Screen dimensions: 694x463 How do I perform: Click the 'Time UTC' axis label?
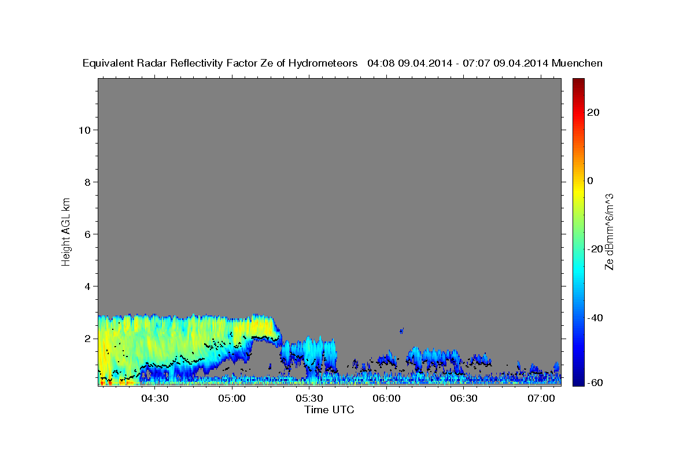coord(329,410)
